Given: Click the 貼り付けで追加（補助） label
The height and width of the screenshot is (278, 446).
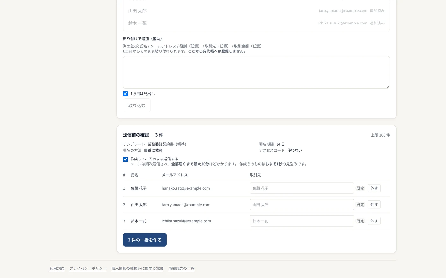Looking at the screenshot, I should 143,39.
